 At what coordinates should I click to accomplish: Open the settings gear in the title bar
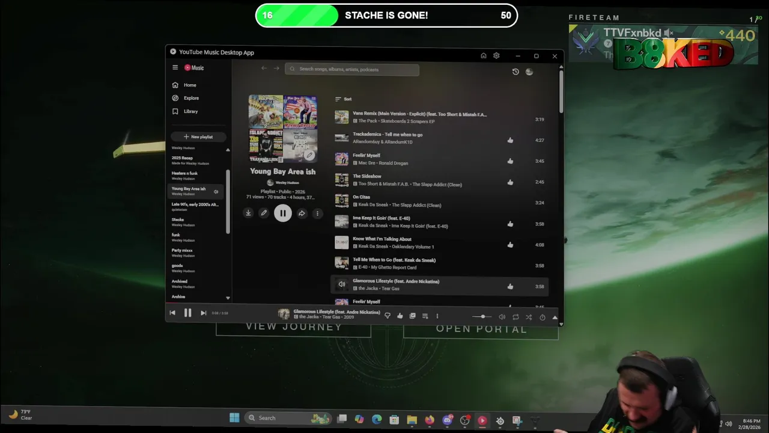[496, 56]
